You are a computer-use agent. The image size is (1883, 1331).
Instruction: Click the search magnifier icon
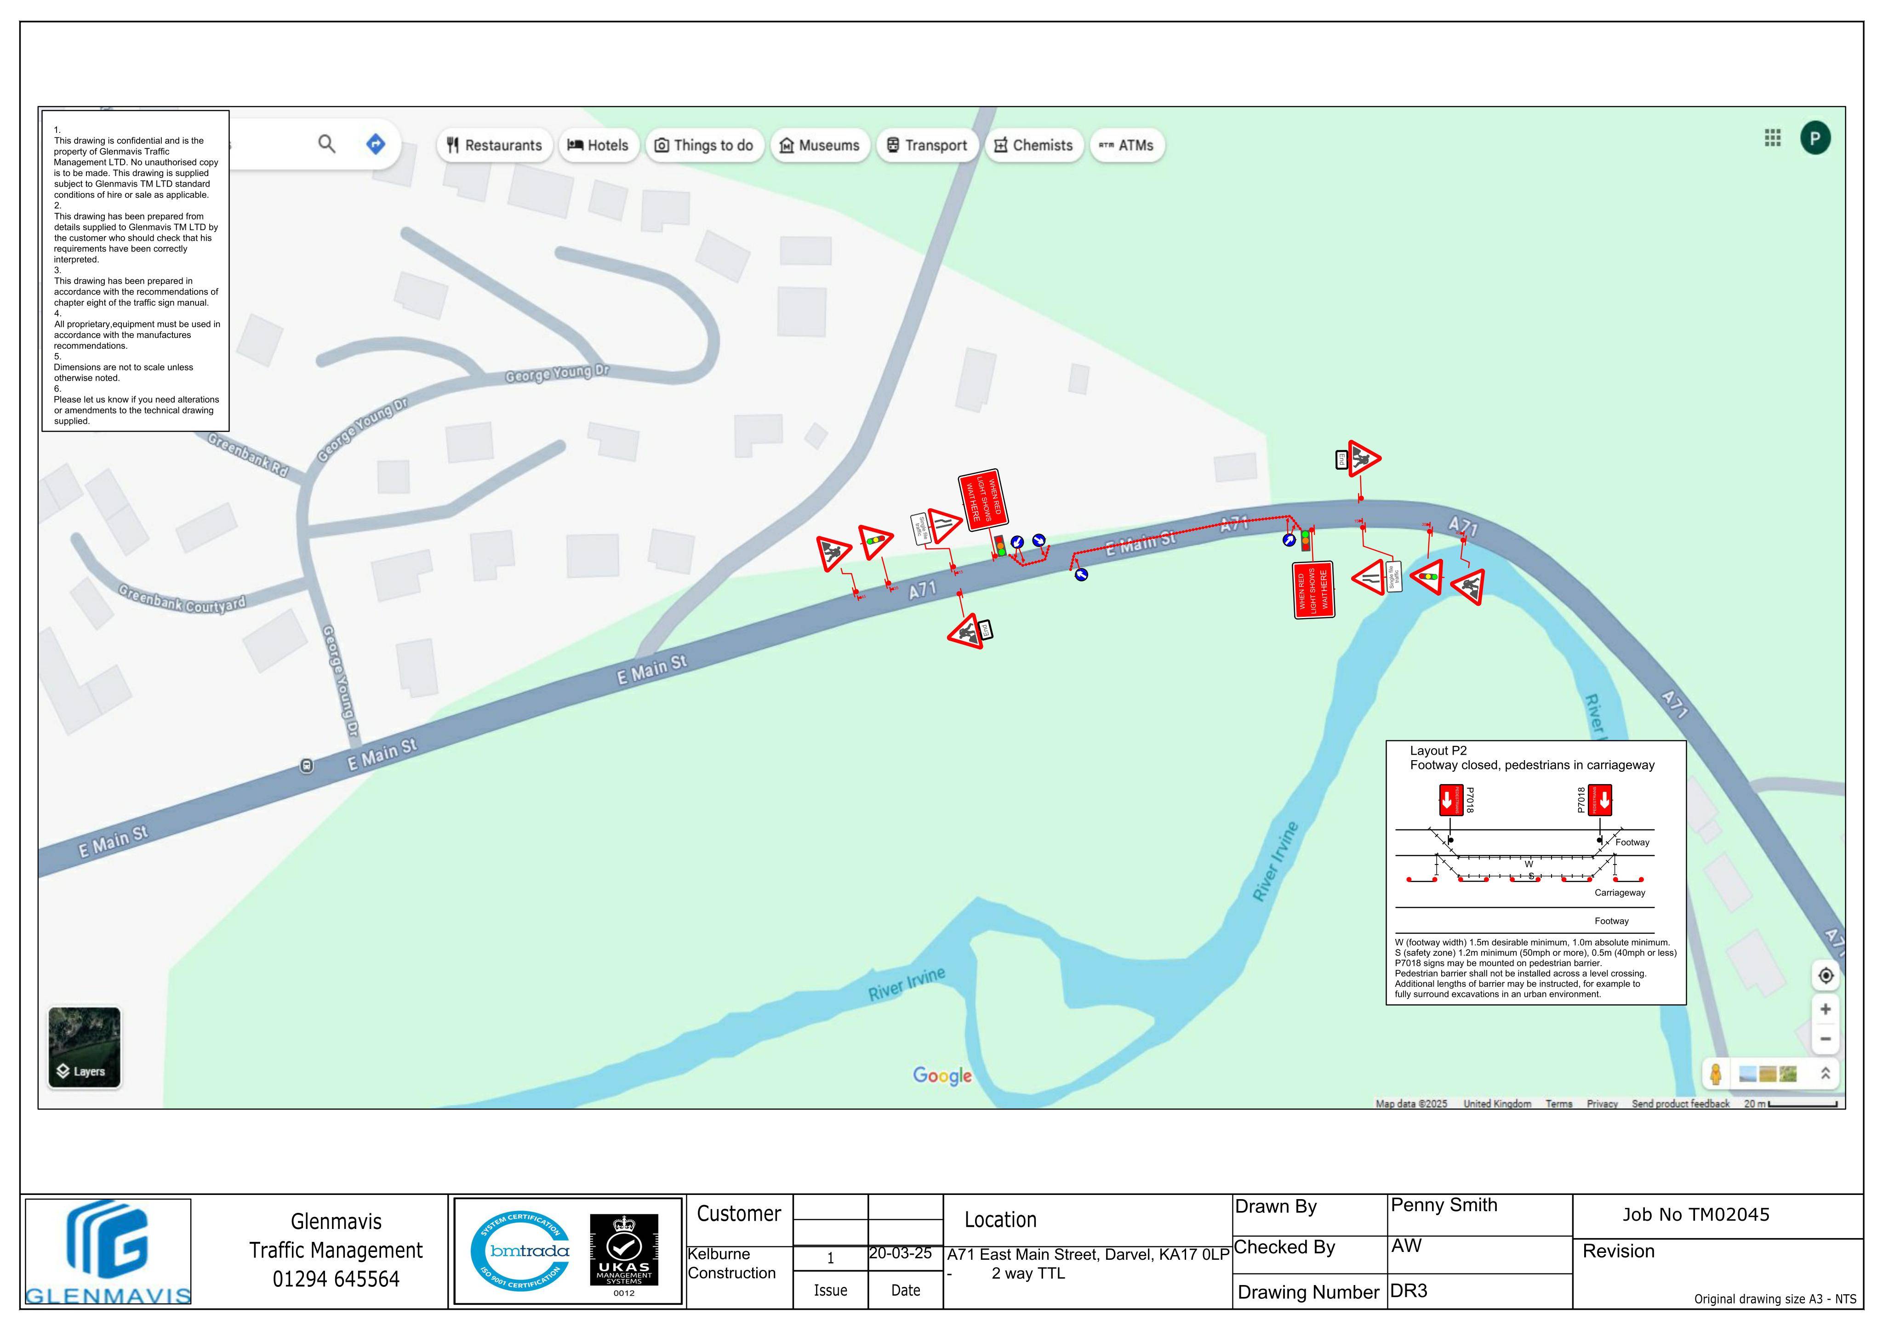(326, 144)
